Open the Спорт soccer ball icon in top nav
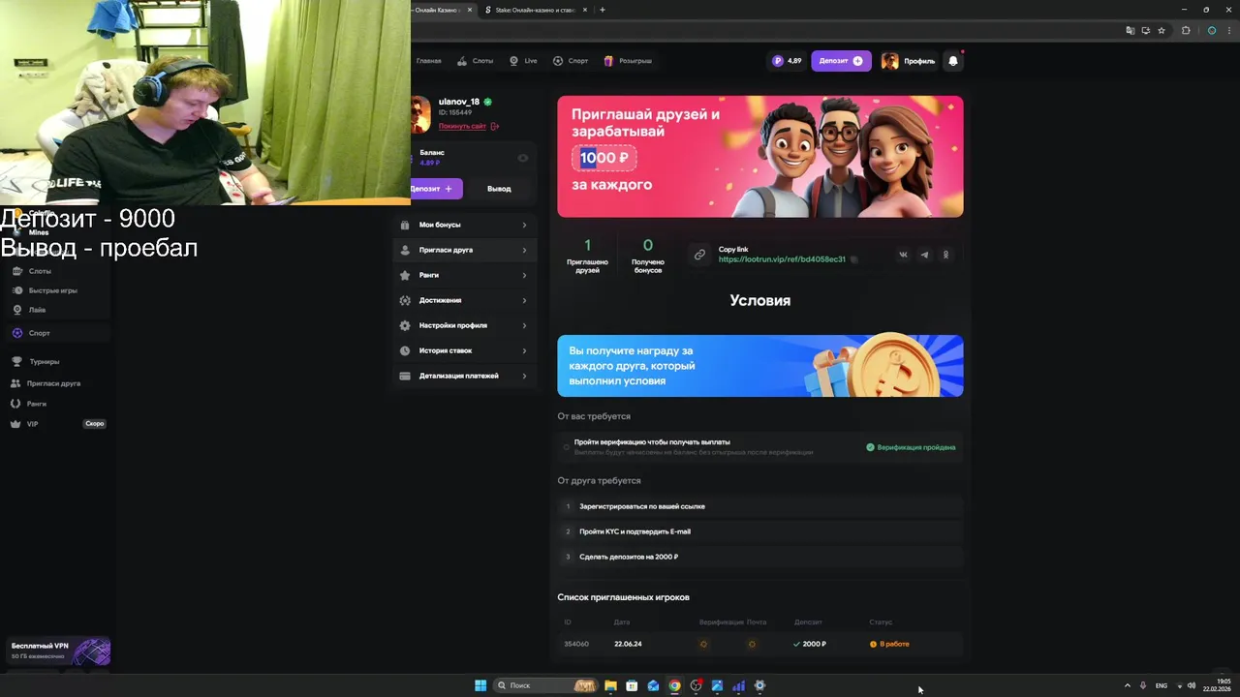 558,61
